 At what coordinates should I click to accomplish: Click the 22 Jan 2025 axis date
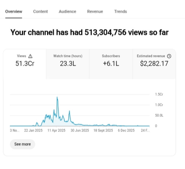click(x=33, y=130)
